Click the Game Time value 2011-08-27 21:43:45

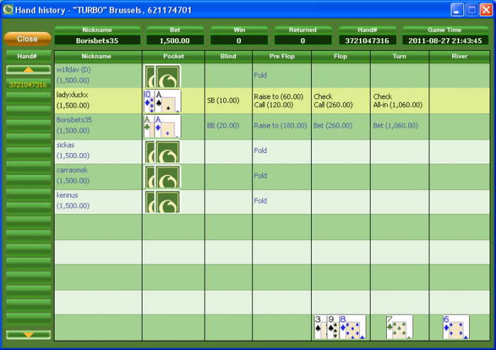(x=445, y=40)
